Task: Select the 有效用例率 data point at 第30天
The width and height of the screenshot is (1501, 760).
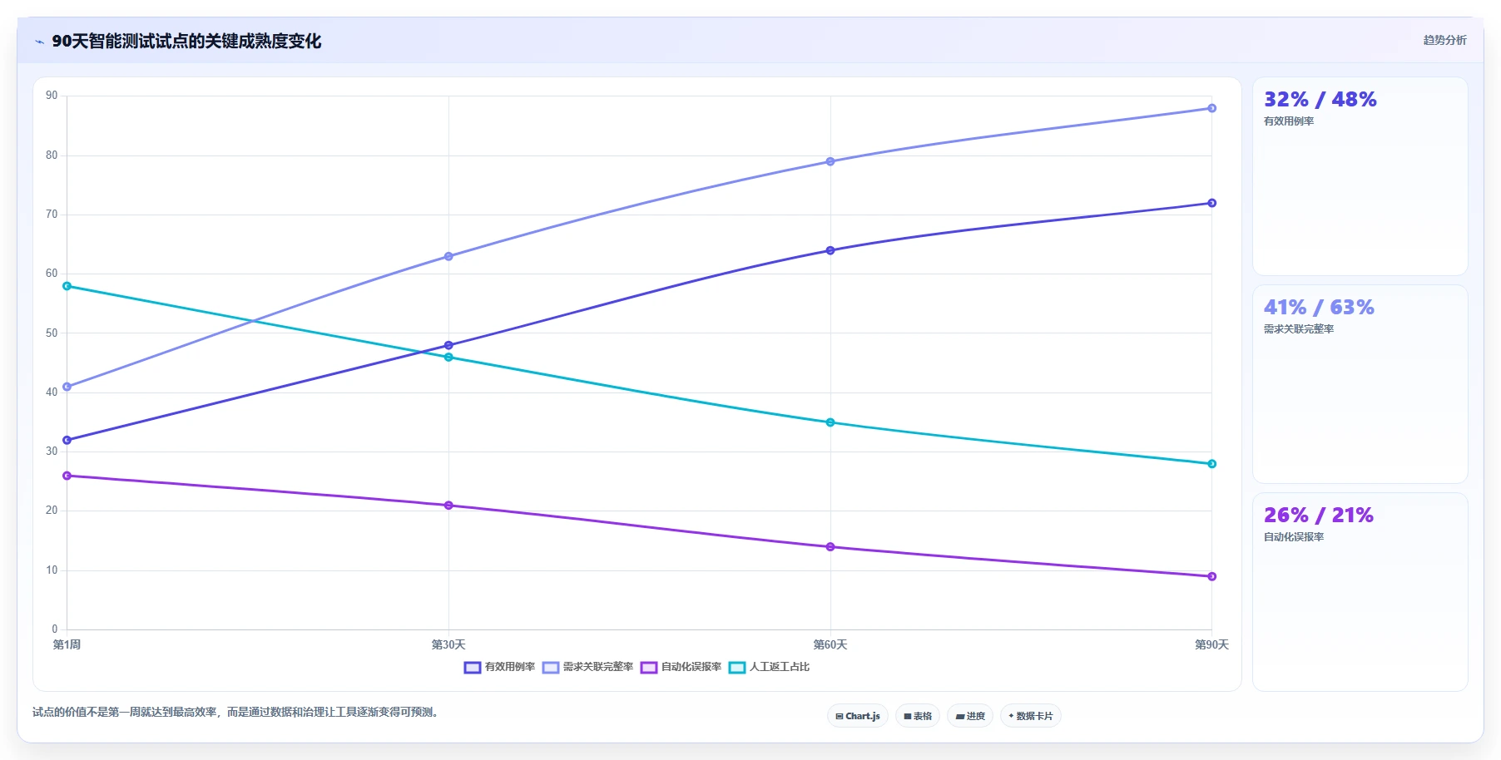Action: 448,345
